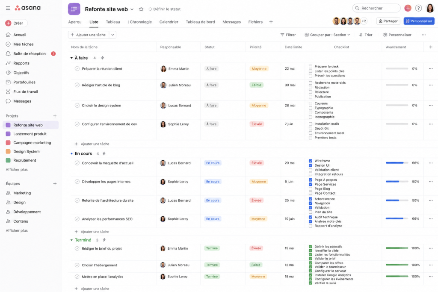
Task: Click the red global add button in top bar
Action: click(408, 8)
